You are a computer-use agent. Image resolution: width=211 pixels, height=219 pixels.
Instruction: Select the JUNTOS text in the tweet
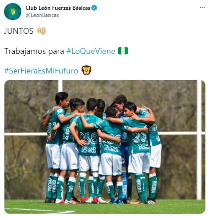coord(19,31)
